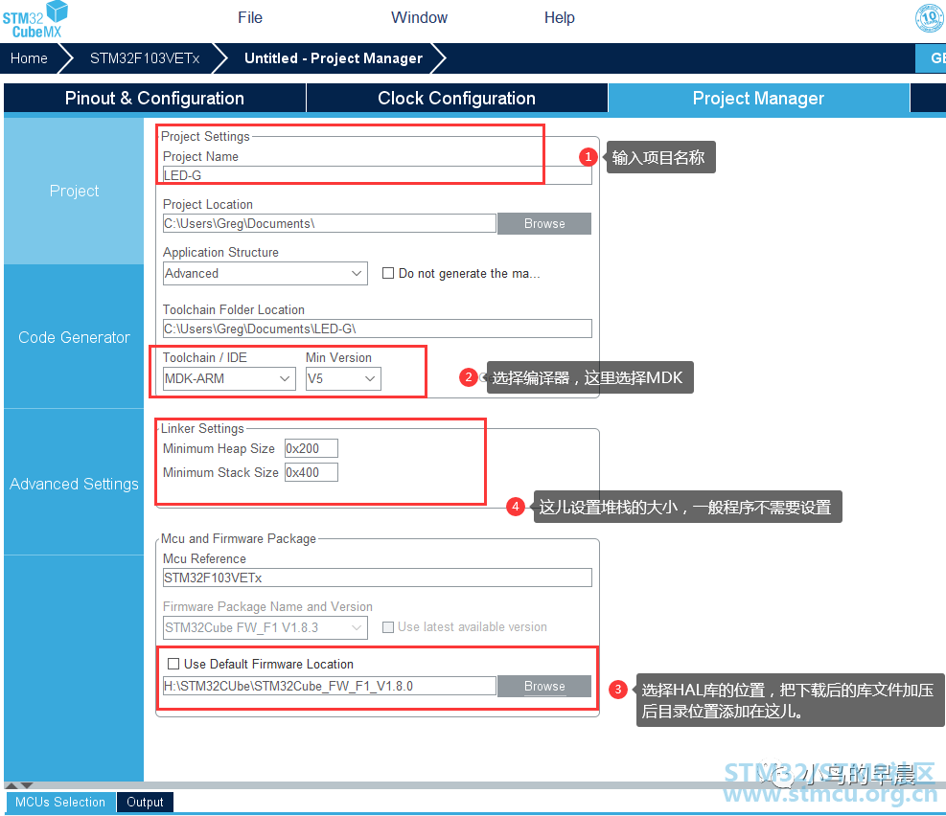Click the Mcu Reference field

point(377,578)
